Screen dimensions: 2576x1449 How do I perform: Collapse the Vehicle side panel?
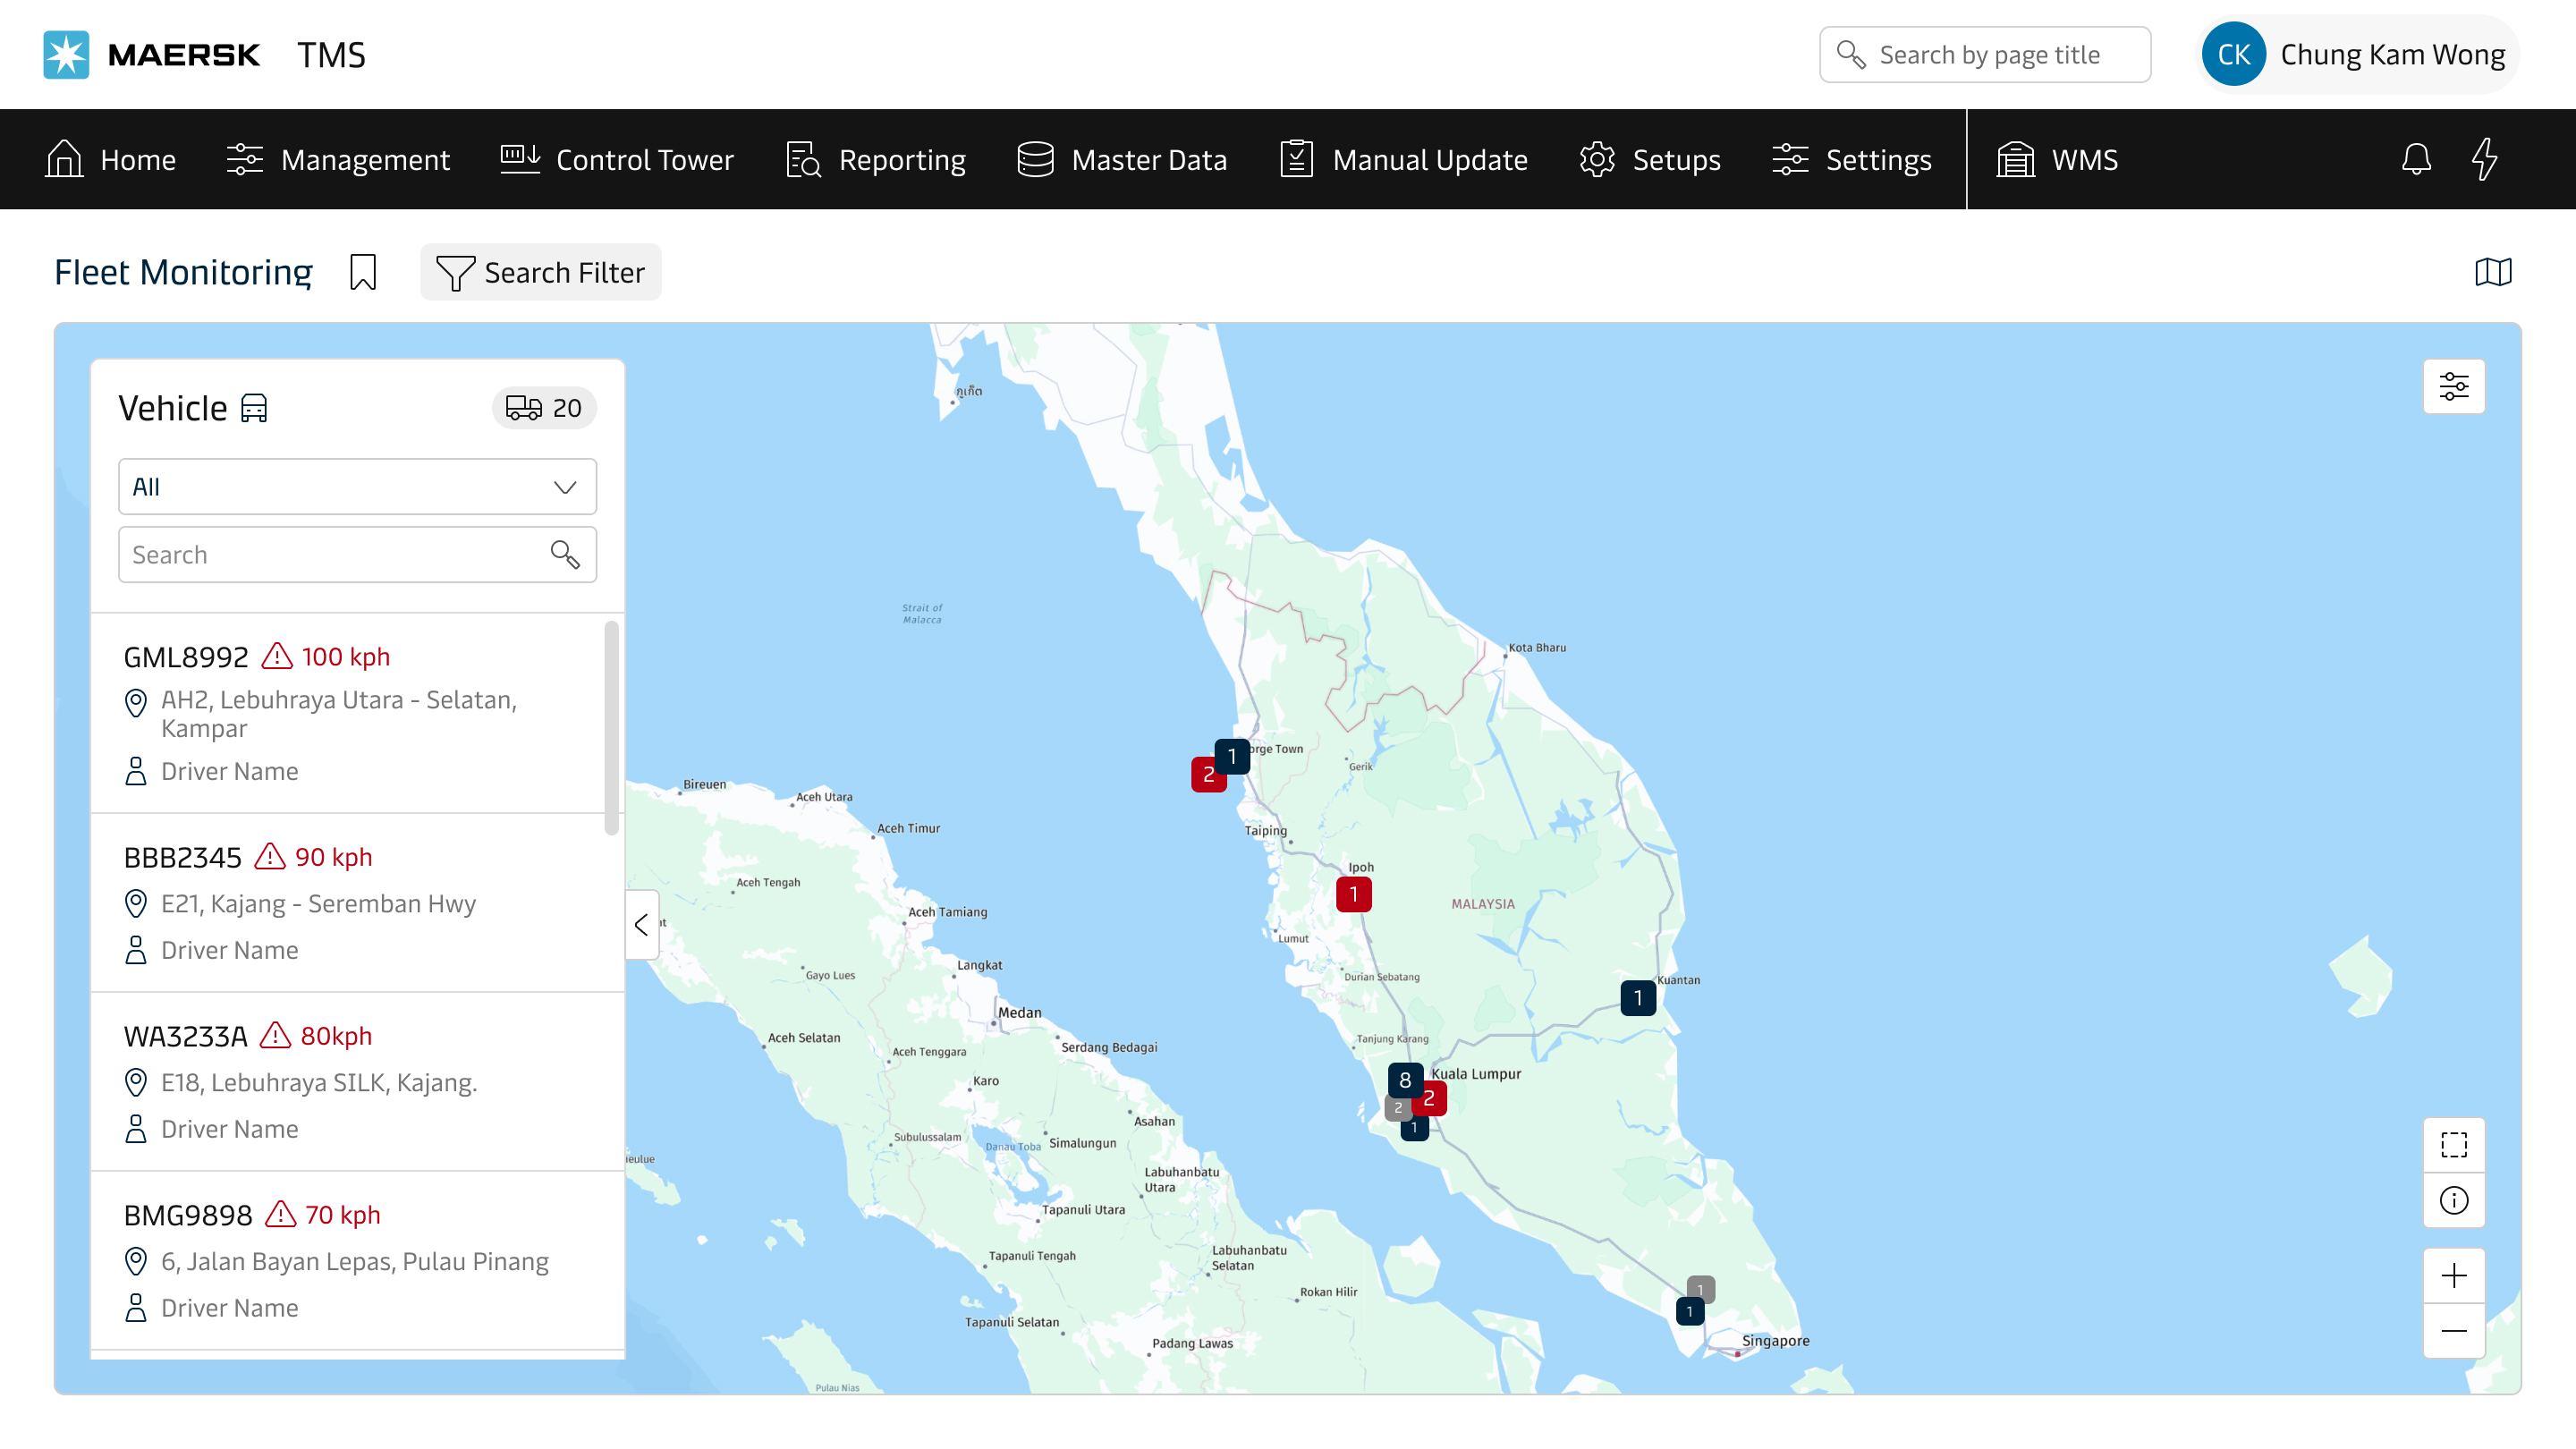click(641, 925)
